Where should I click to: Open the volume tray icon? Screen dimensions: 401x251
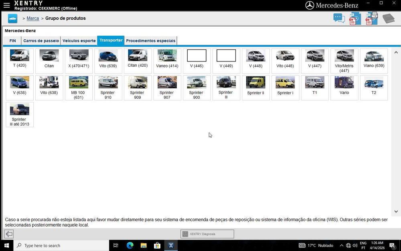click(355, 245)
